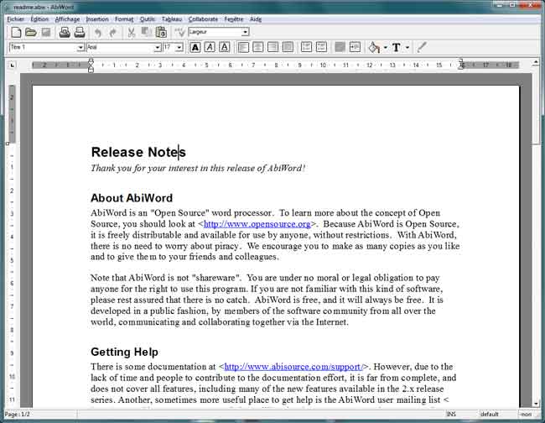Click the Page: 1/2 status bar field
545x423 pixels.
pos(40,415)
